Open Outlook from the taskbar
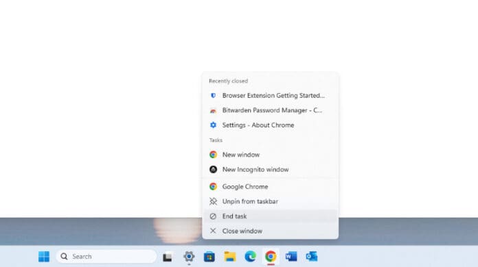The width and height of the screenshot is (478, 267). (312, 256)
